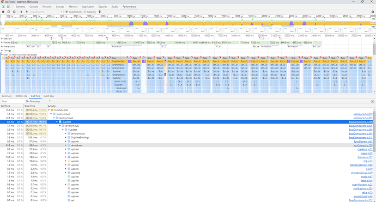Load profile with the upload arrow icon
376x202 pixels.
pyautogui.click(x=21, y=12)
